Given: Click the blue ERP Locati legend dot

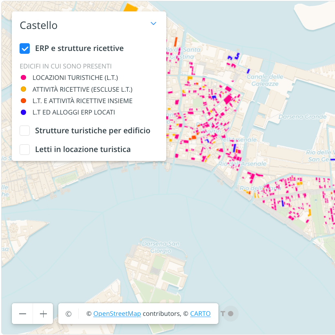Looking at the screenshot, I should click(x=24, y=112).
